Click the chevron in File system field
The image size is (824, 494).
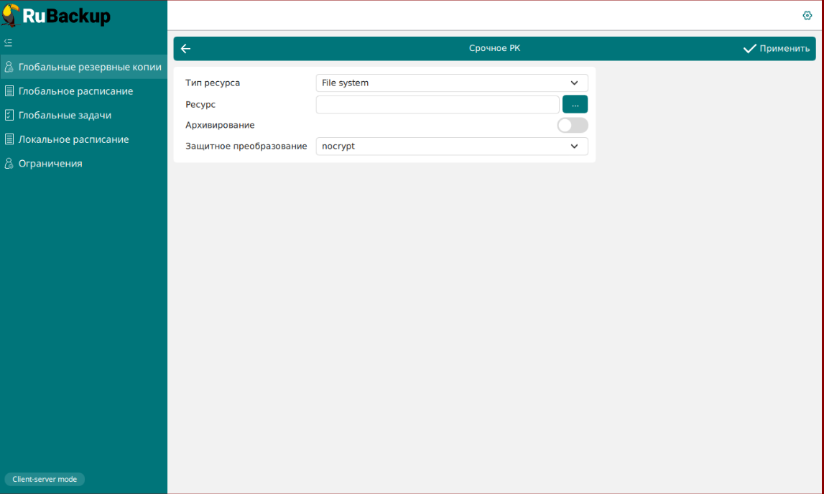(x=574, y=83)
